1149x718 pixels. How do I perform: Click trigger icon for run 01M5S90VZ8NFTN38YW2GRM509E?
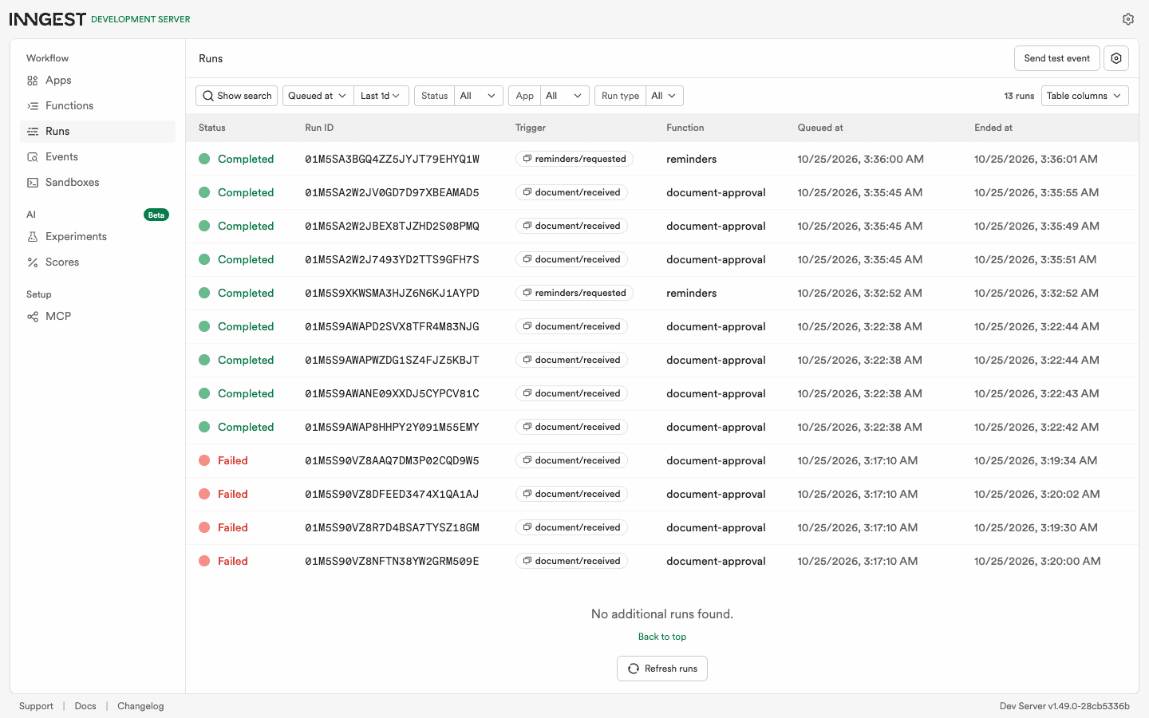point(527,561)
